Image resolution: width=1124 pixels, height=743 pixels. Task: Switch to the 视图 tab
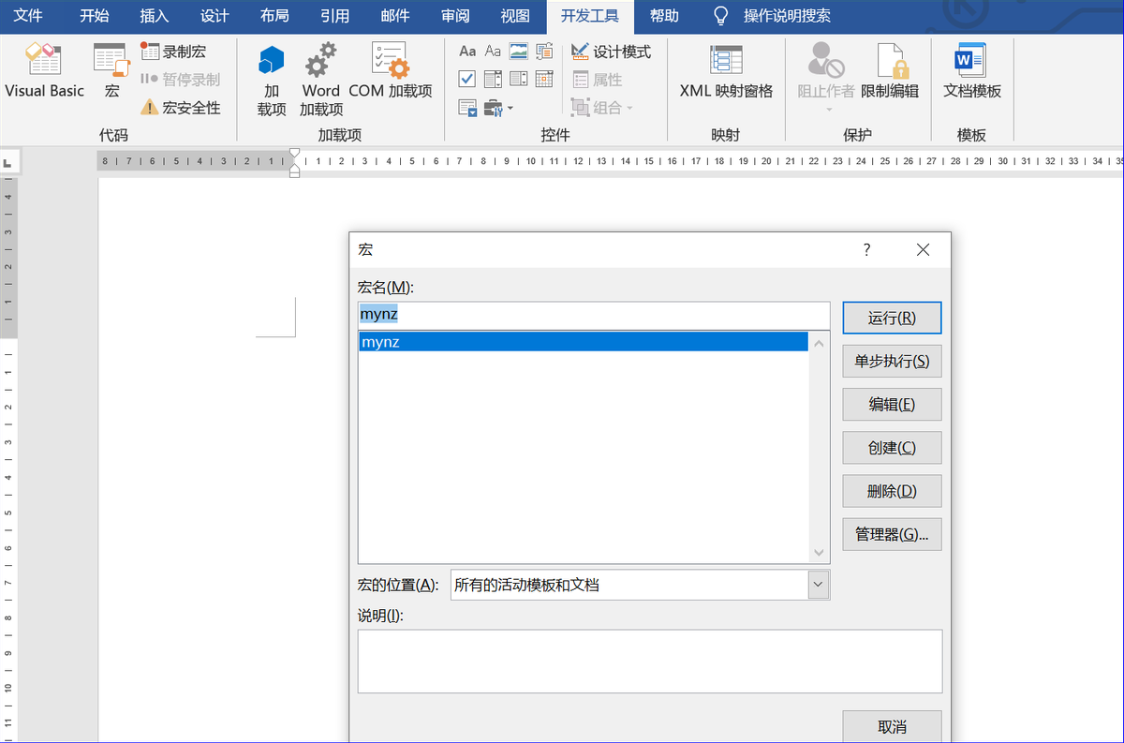pyautogui.click(x=515, y=16)
